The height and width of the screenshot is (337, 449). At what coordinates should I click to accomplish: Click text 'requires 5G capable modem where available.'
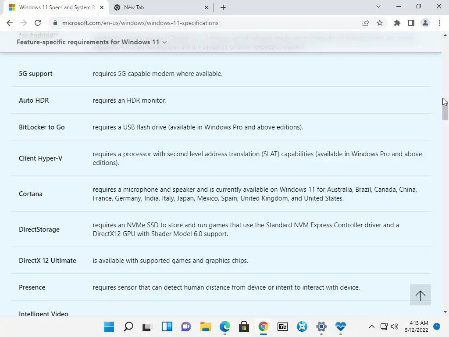click(157, 74)
